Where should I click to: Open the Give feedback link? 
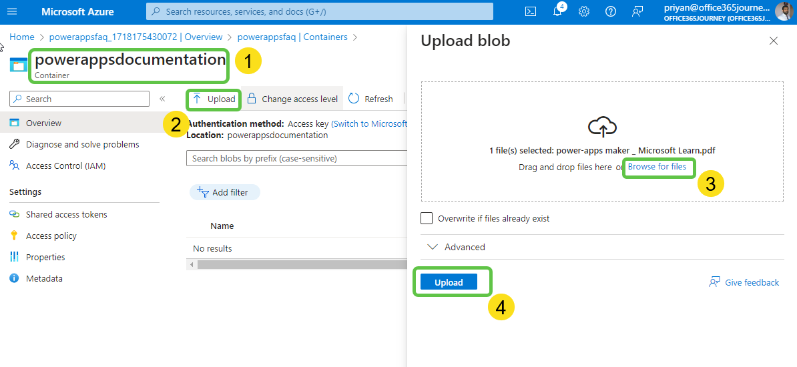pos(744,282)
